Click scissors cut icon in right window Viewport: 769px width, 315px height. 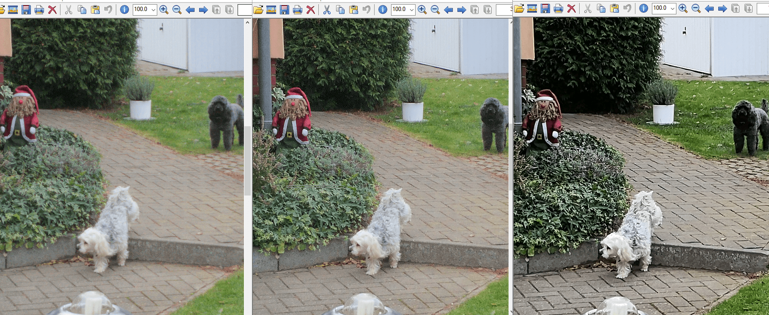[588, 8]
